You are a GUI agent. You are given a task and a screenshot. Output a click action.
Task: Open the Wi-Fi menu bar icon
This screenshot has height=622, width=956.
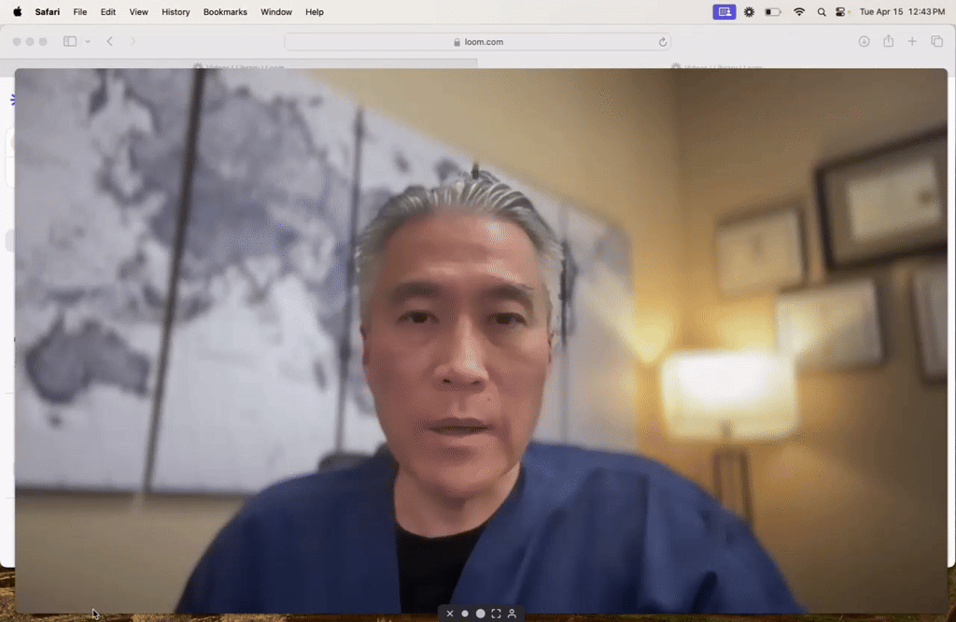(799, 11)
